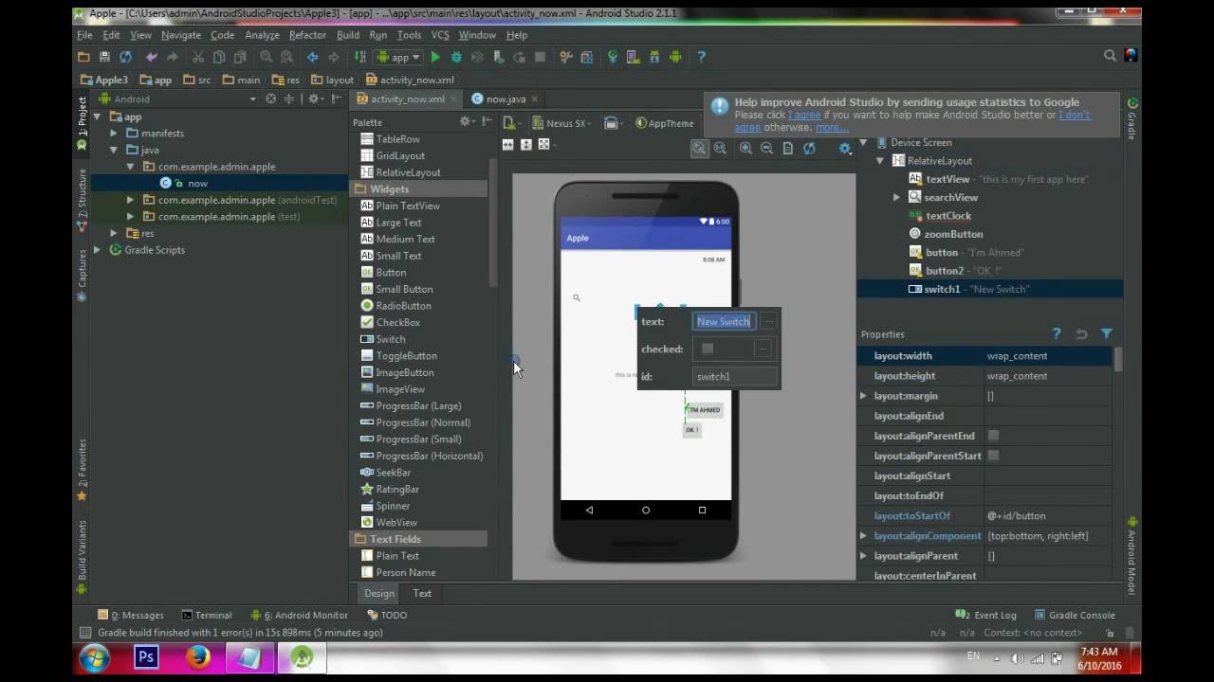Click the search magnifier icon at the top right

[1110, 57]
